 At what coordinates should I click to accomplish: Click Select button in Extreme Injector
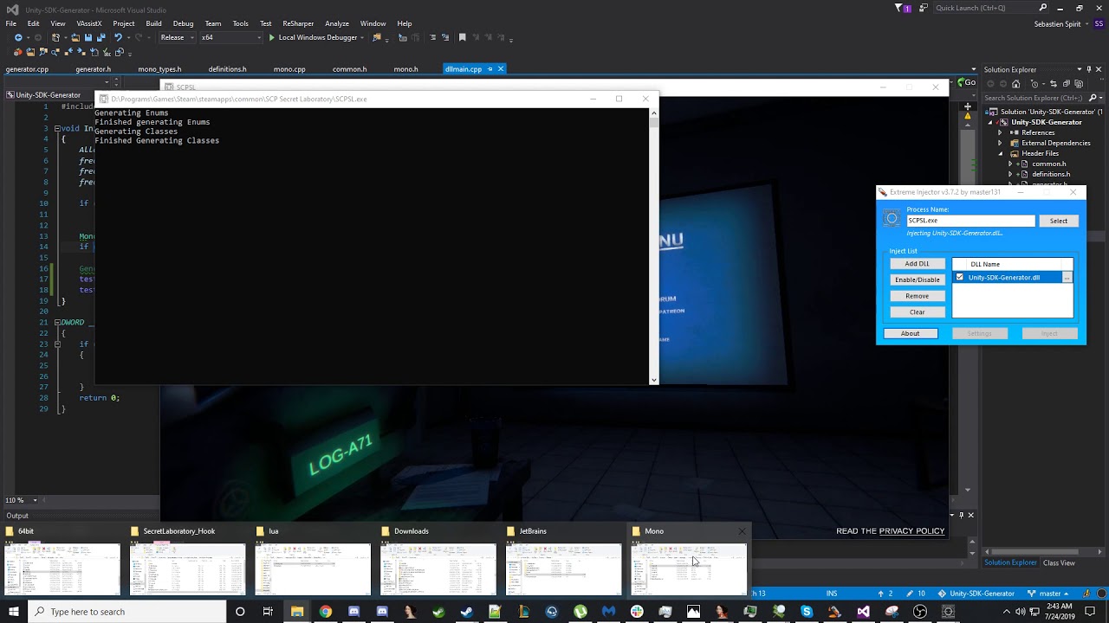(1059, 221)
